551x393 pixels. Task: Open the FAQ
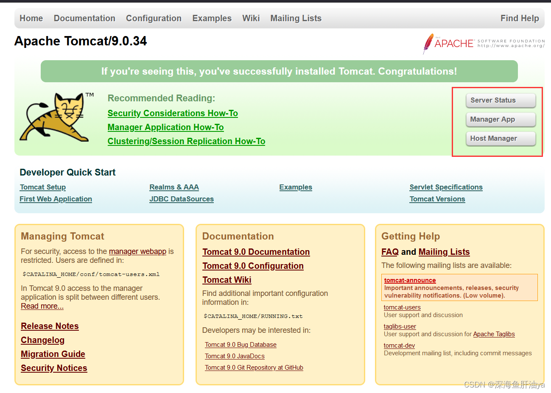click(389, 251)
